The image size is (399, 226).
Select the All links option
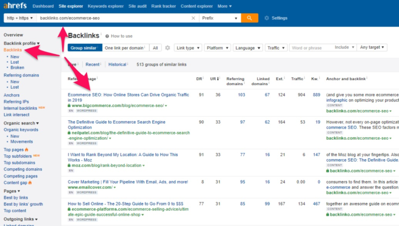click(155, 47)
